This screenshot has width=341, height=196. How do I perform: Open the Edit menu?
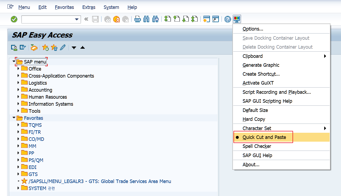(x=43, y=7)
